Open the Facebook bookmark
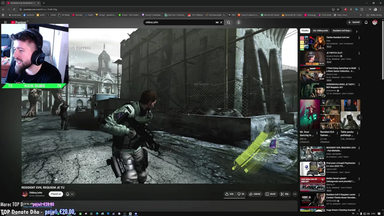Image resolution: width=384 pixels, height=216 pixels. pos(28,15)
